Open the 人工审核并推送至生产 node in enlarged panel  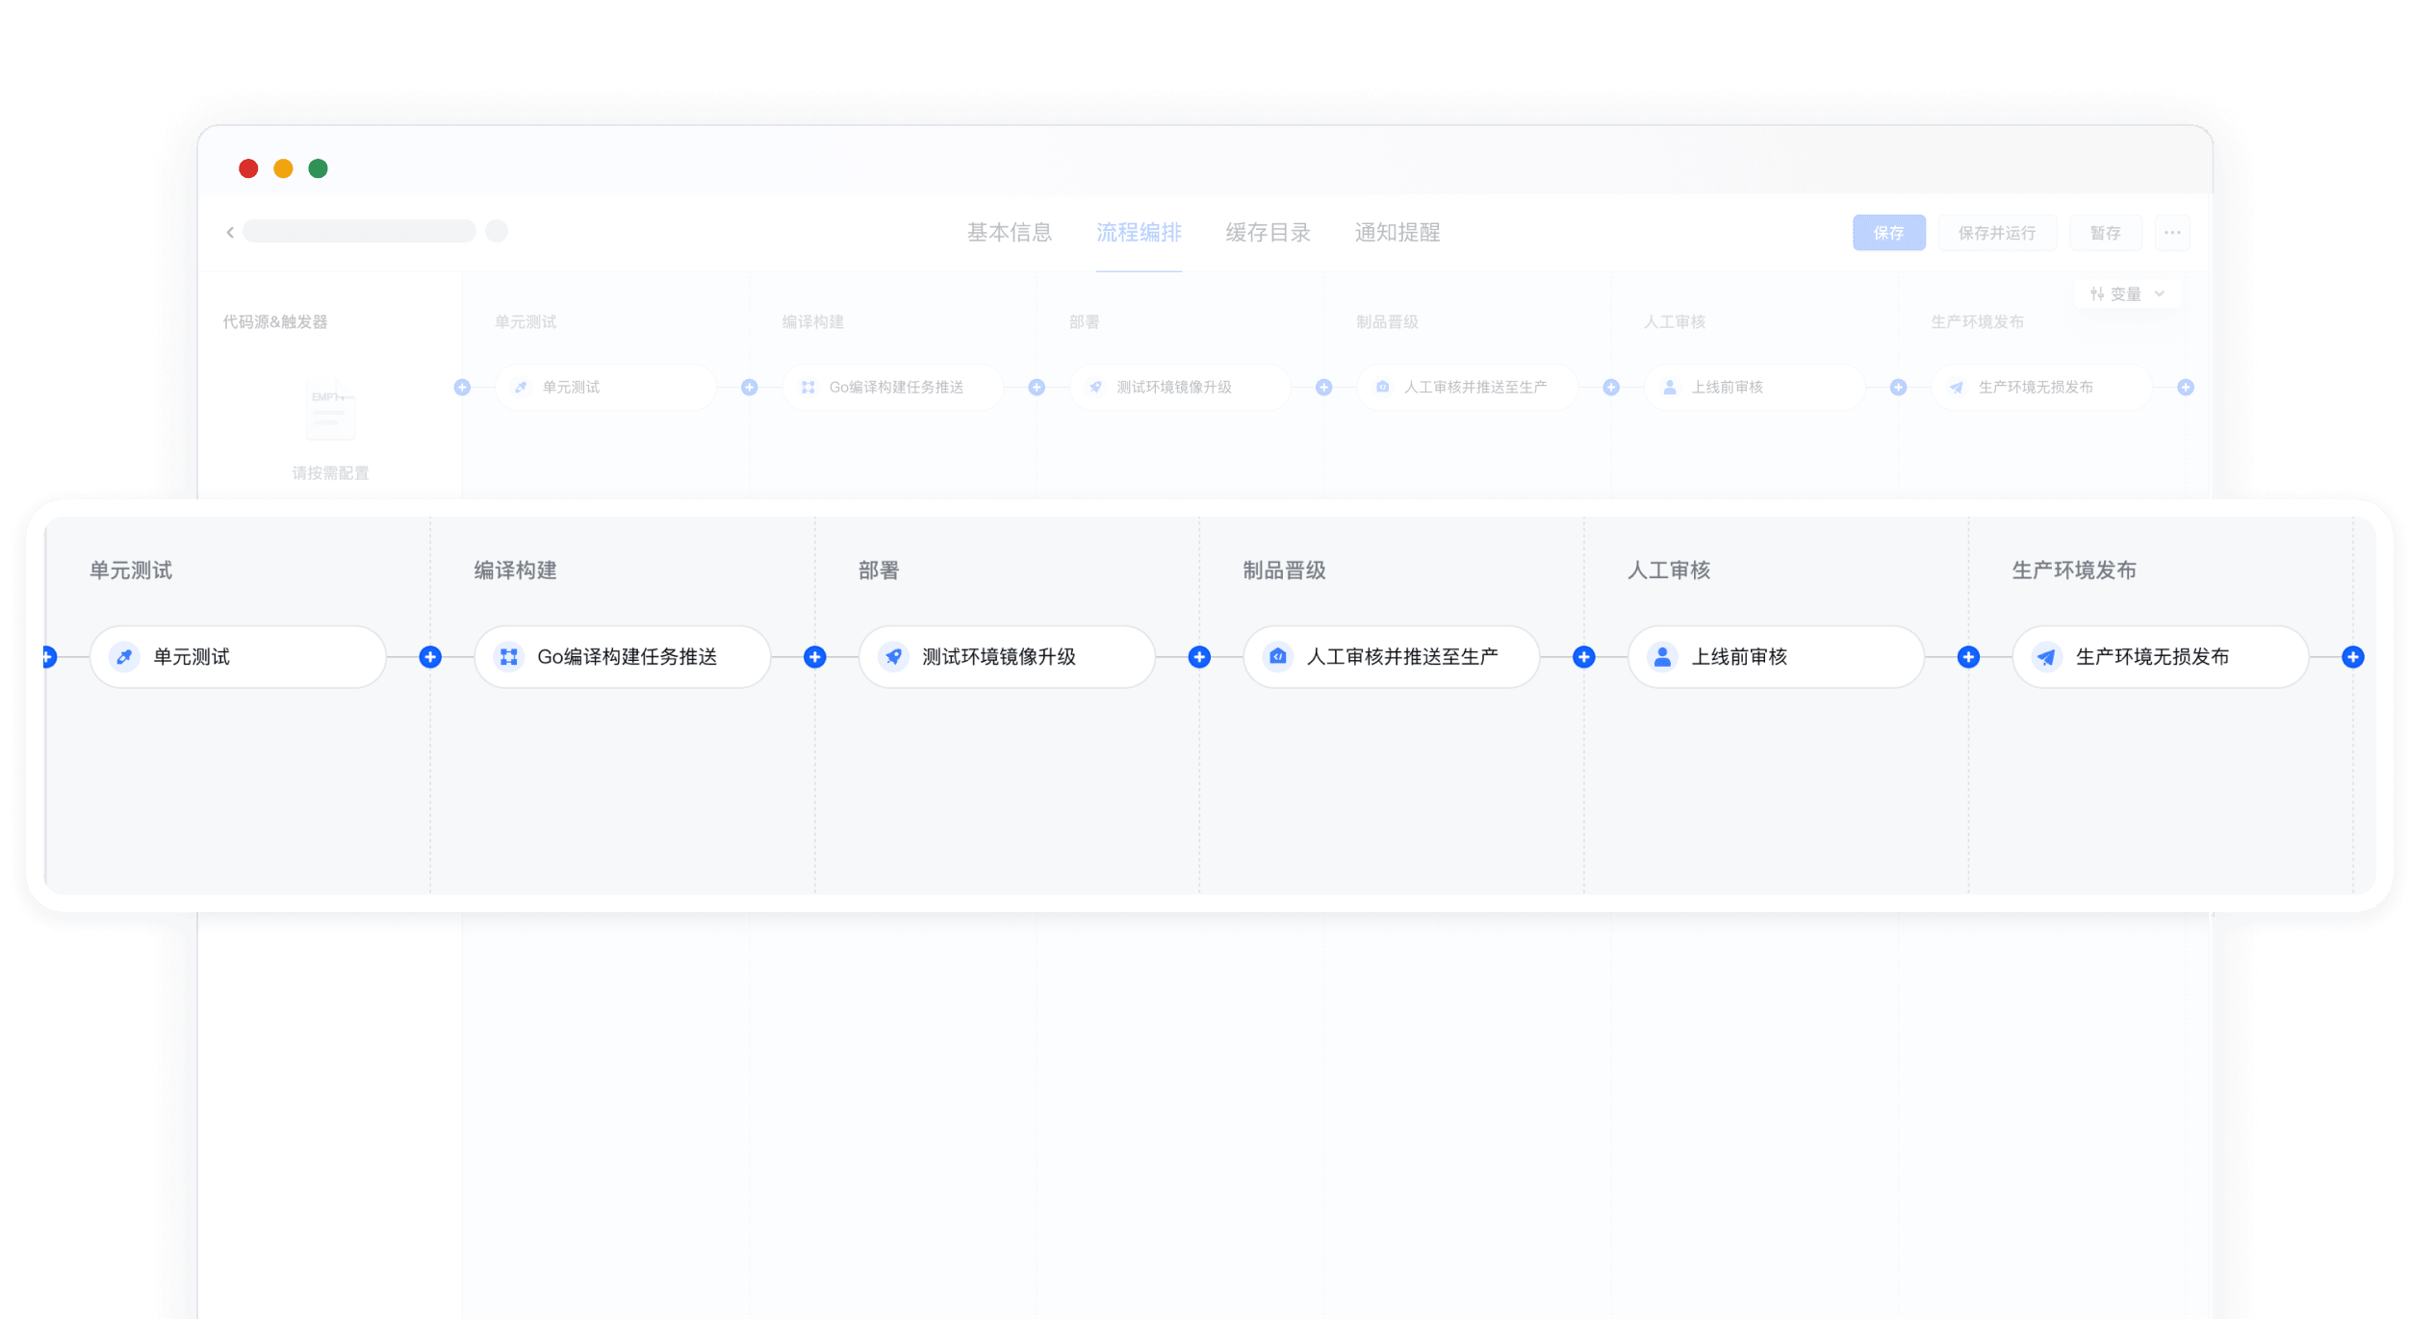[x=1392, y=657]
